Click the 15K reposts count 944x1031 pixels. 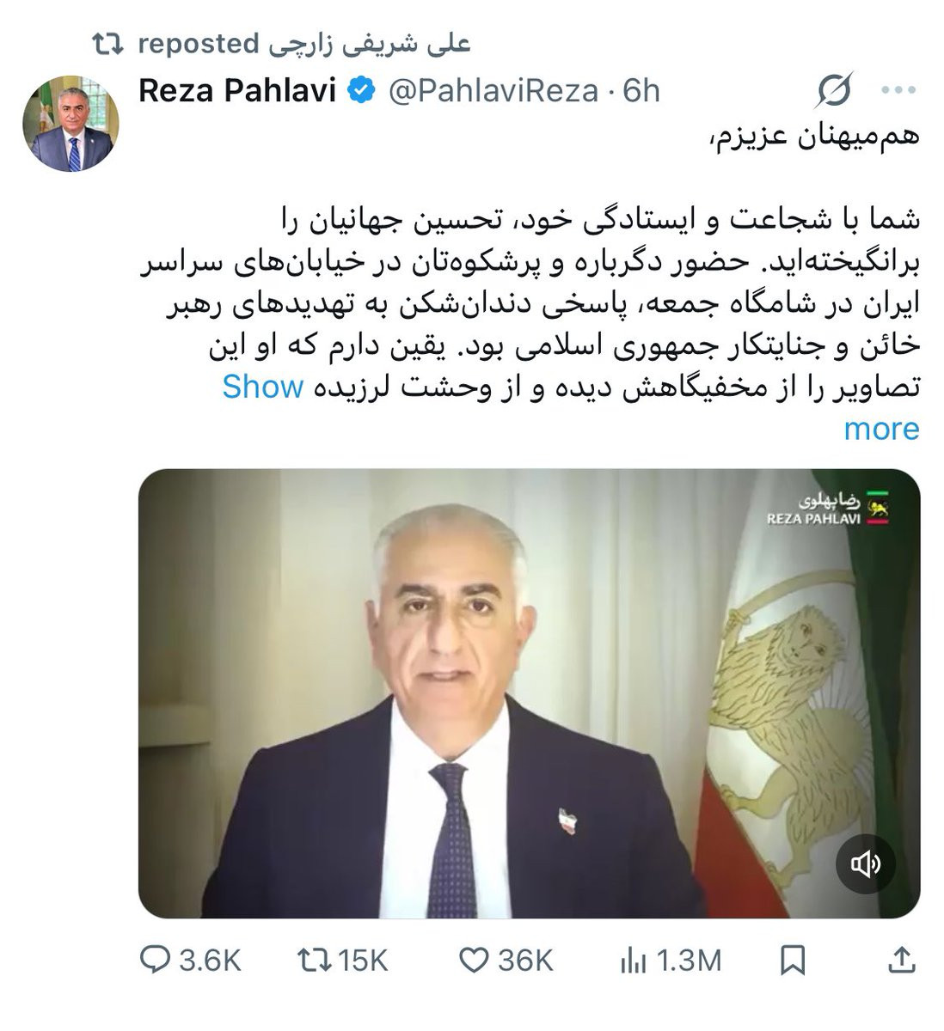click(x=364, y=961)
